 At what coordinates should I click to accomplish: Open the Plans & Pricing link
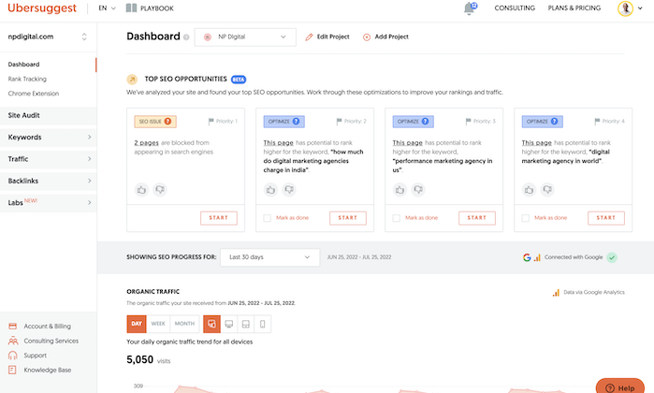[574, 8]
